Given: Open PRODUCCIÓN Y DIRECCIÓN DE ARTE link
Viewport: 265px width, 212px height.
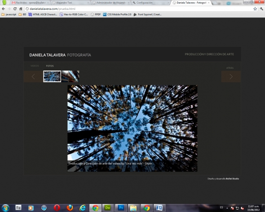Looking at the screenshot, I should [x=209, y=54].
